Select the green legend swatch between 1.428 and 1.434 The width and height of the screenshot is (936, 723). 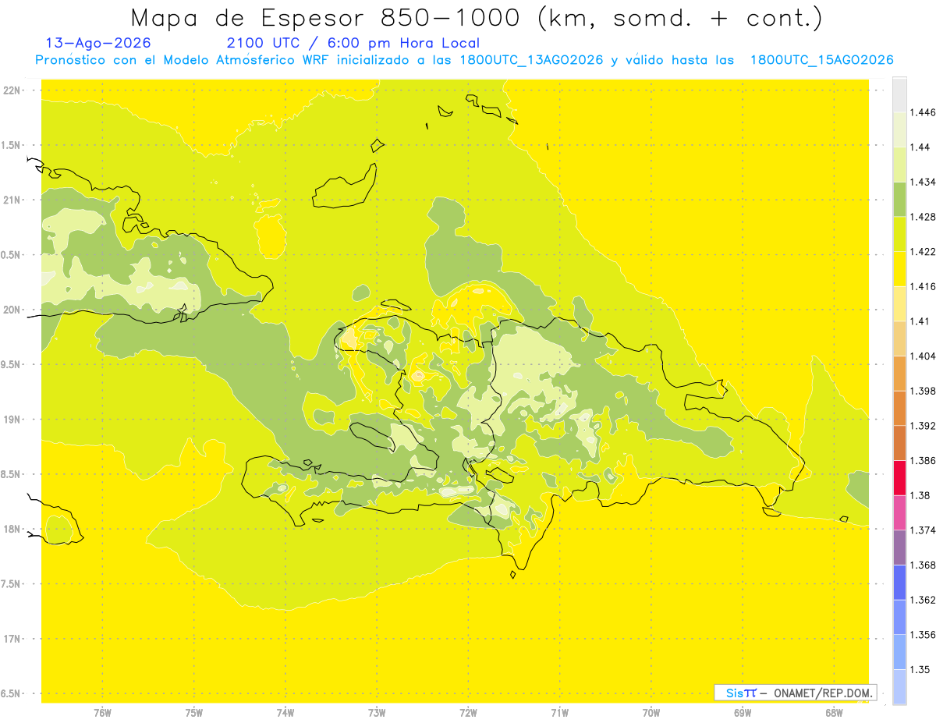[x=899, y=199]
